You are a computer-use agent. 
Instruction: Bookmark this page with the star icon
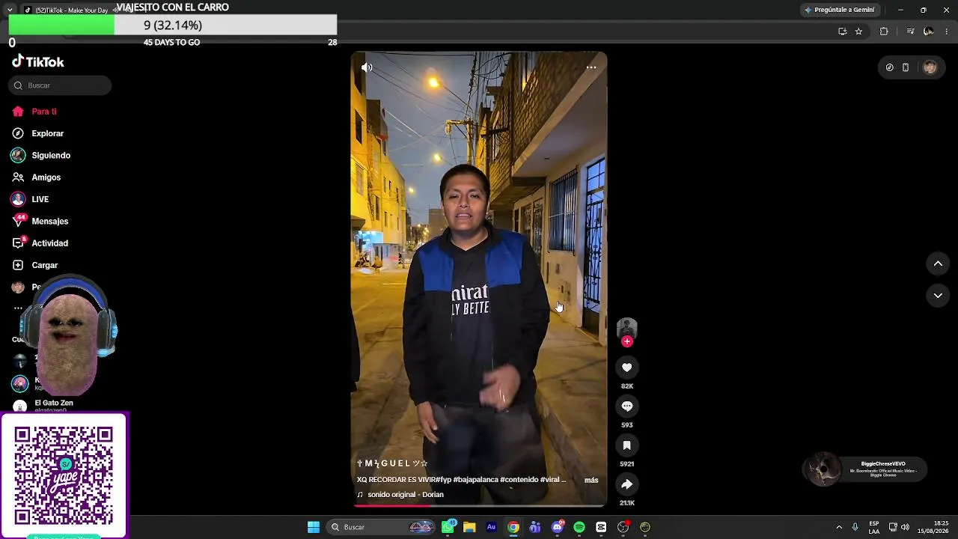[858, 31]
